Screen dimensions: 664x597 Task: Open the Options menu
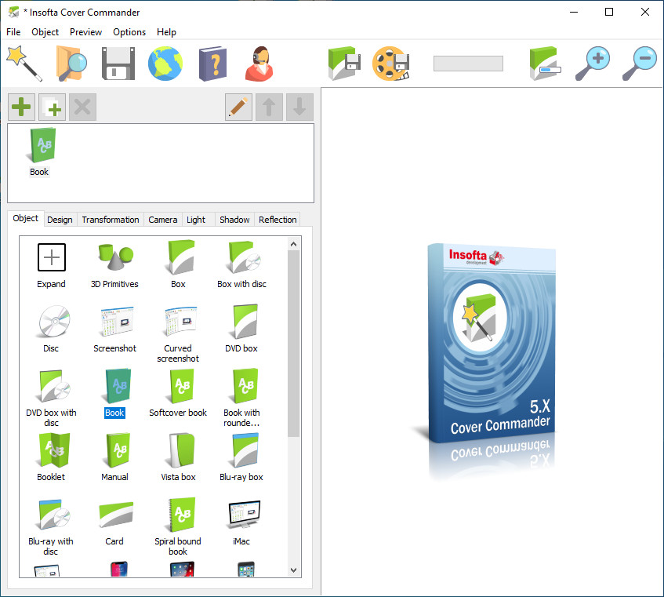coord(129,32)
